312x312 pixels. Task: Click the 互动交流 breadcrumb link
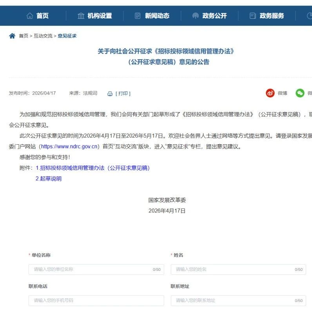[x=43, y=36]
